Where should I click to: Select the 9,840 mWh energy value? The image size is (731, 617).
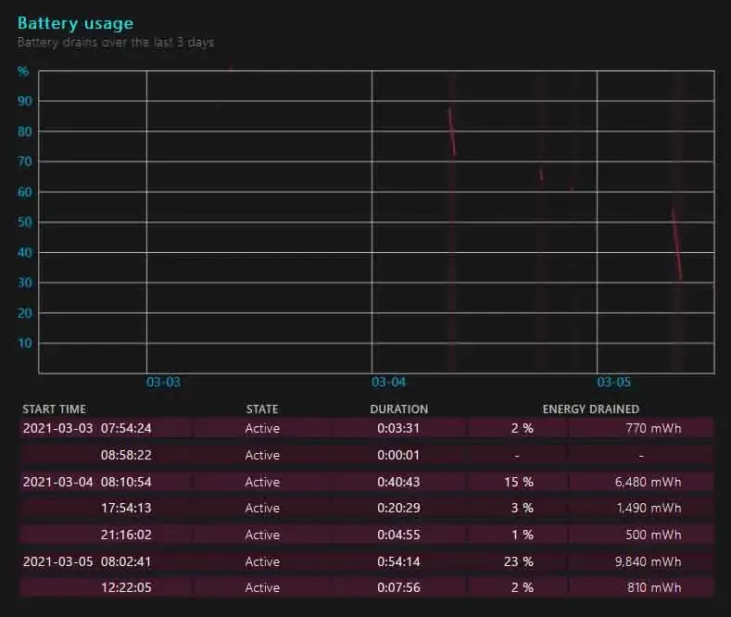click(648, 561)
